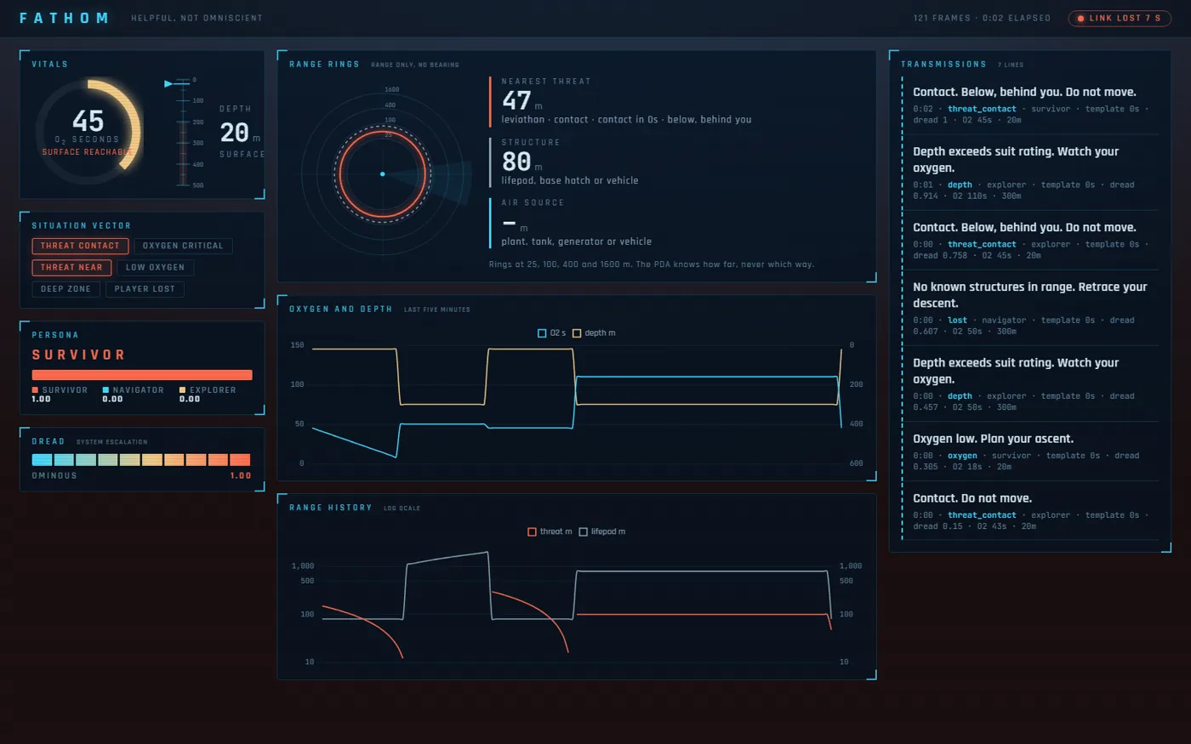Click the blue Navigator legend swatch
This screenshot has width=1191, height=744.
105,390
